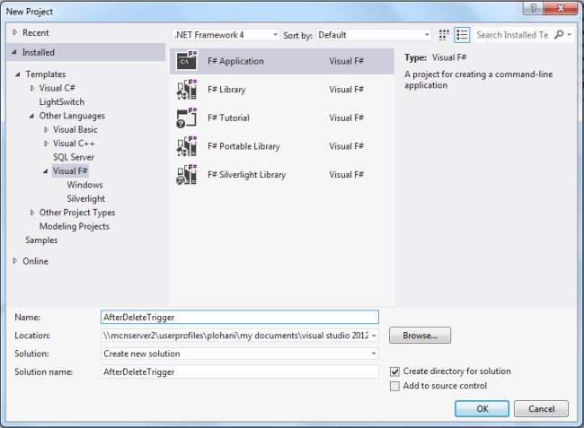This screenshot has height=428, width=584.
Task: Expand the Visual Basic node arrow
Action: (x=46, y=130)
